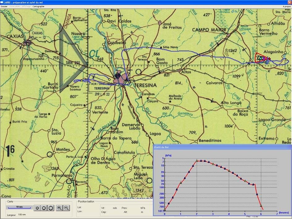Select the large hexagon map size button
The width and height of the screenshot is (292, 219).
(51, 208)
